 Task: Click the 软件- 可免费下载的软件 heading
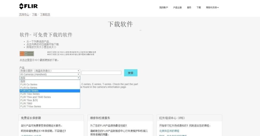point(46,35)
